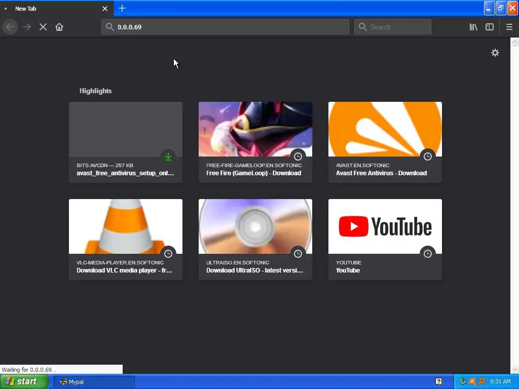Click the orange Avast system tray icon

click(x=472, y=381)
